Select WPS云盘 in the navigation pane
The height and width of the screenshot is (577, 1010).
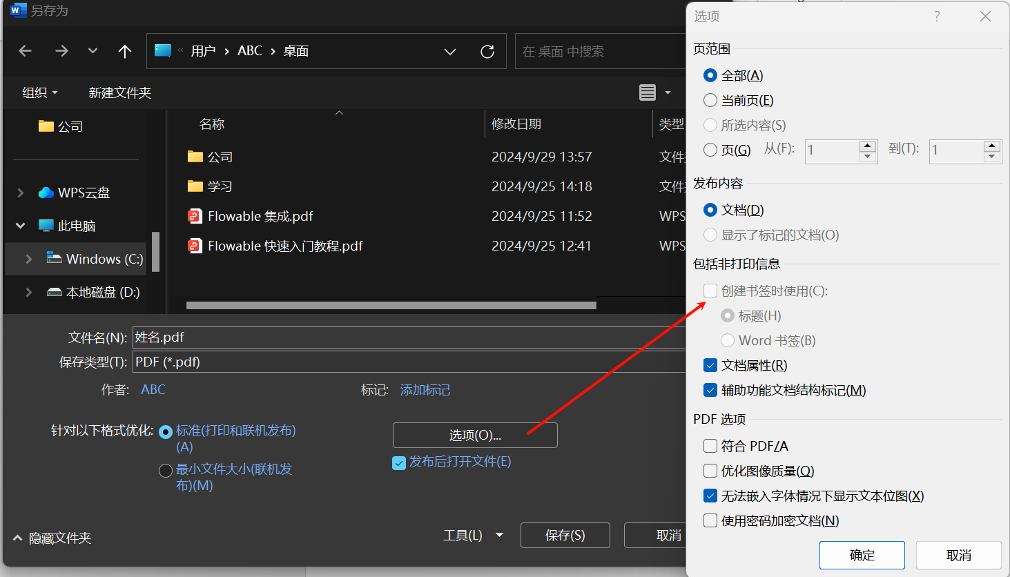(x=84, y=193)
